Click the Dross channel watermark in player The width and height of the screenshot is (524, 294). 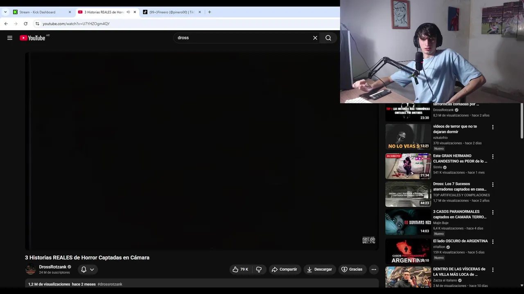pos(369,240)
